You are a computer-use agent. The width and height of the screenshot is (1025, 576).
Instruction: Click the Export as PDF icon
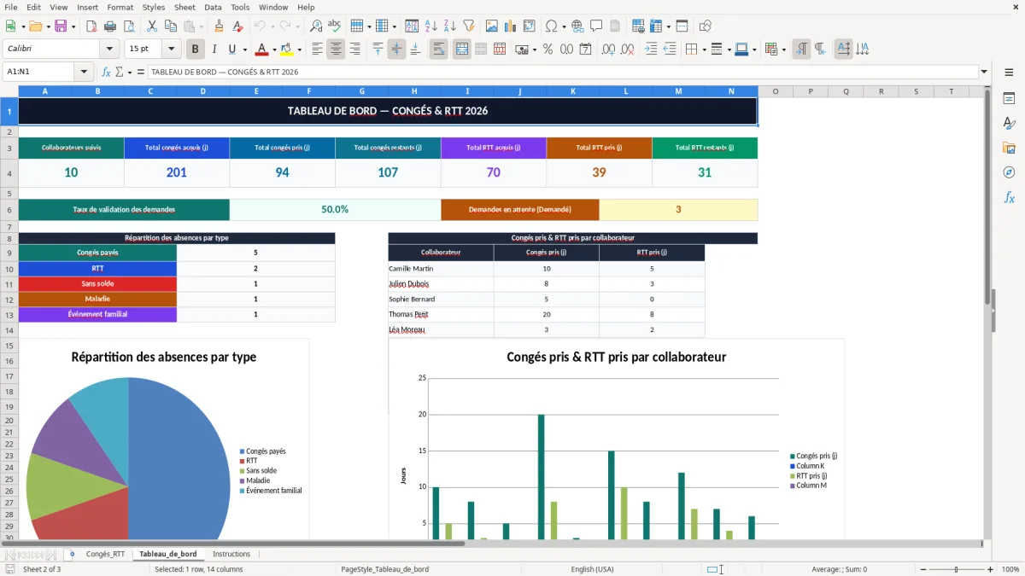click(x=91, y=26)
